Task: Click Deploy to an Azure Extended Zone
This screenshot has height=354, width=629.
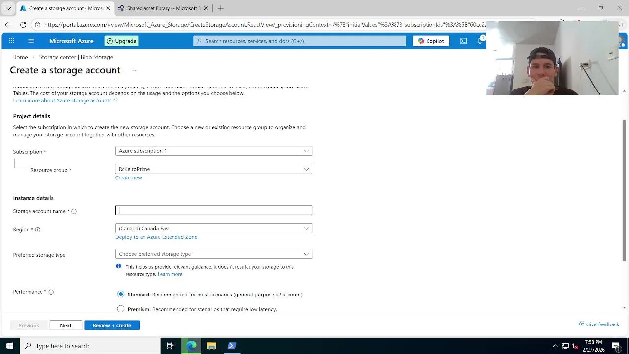Action: [156, 237]
